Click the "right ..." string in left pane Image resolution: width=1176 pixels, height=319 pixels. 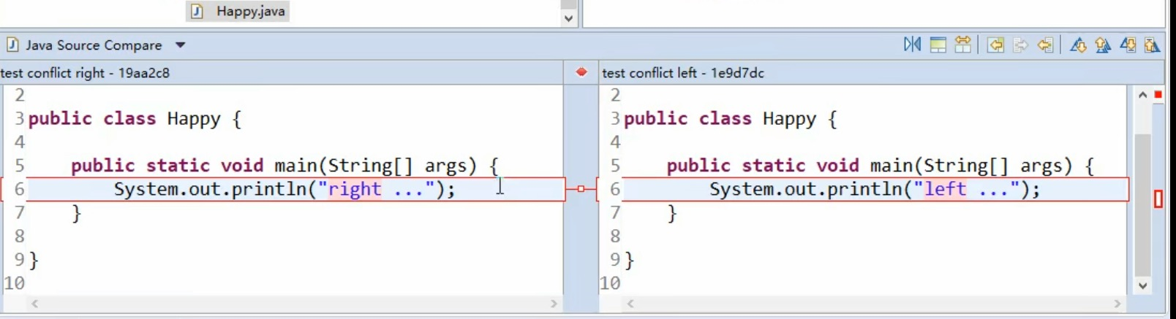tap(376, 189)
